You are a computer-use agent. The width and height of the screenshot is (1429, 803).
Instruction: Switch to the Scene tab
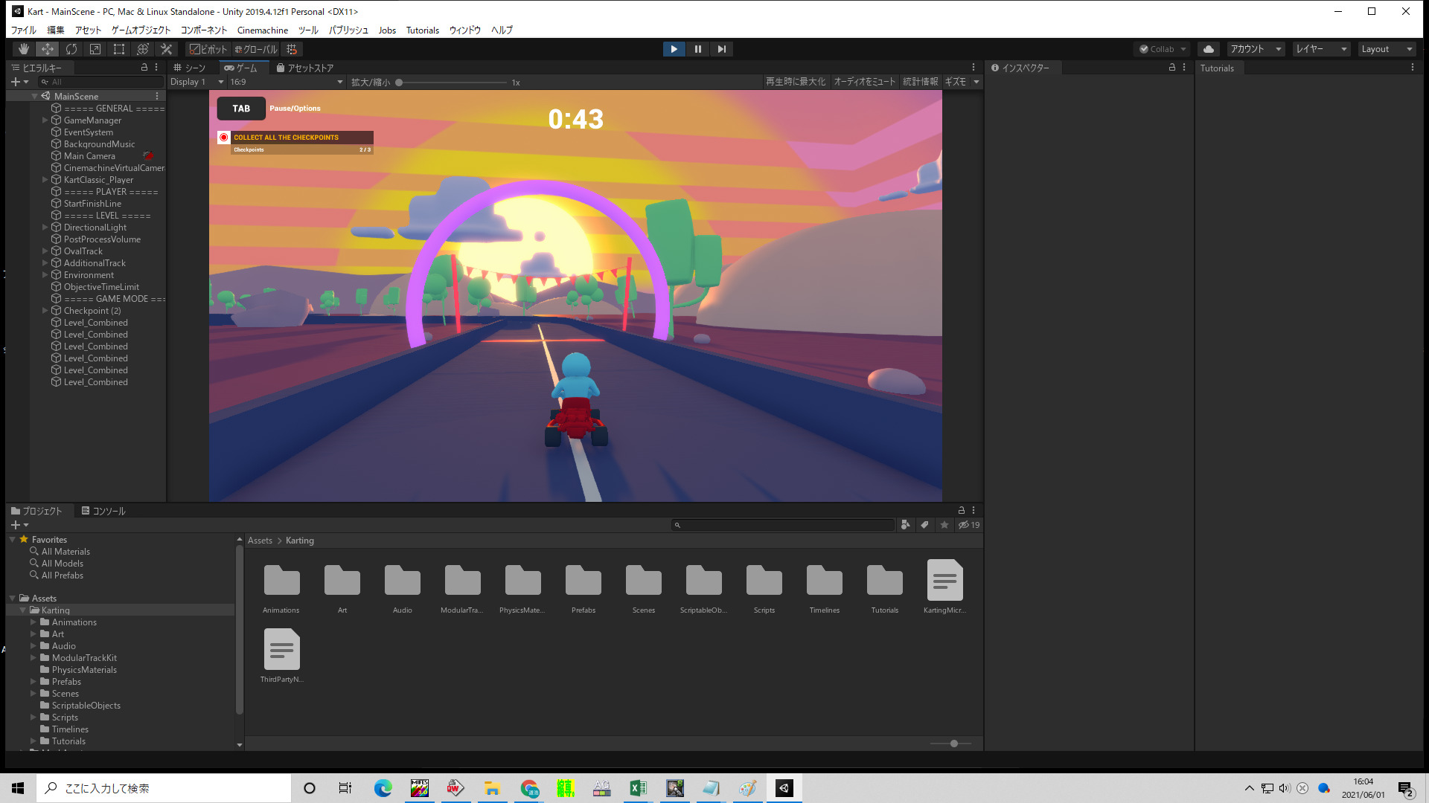tap(190, 68)
